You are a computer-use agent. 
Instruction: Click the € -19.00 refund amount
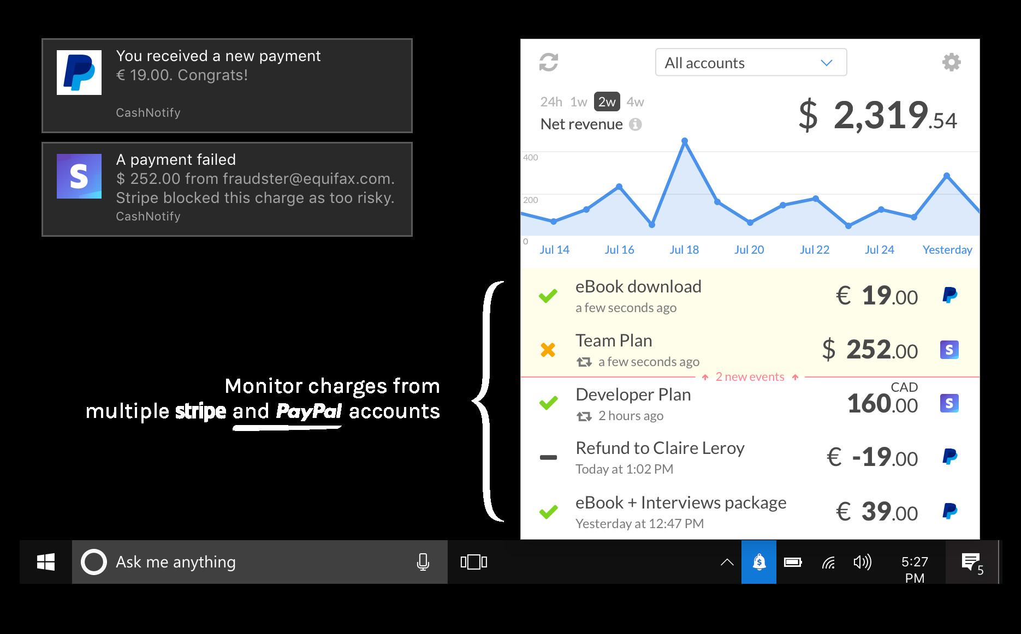tap(872, 457)
